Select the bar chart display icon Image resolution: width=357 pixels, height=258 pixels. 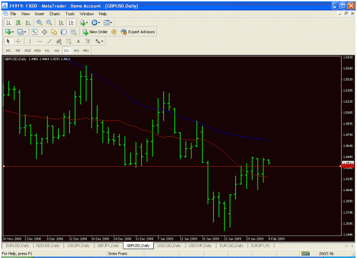[9, 22]
